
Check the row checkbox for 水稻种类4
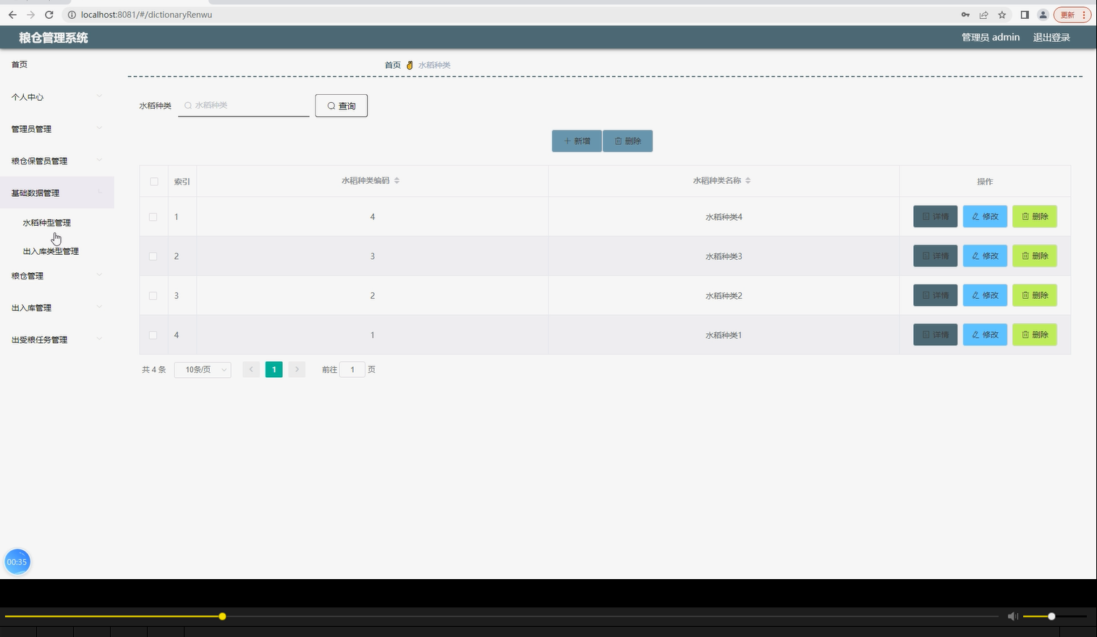click(153, 216)
